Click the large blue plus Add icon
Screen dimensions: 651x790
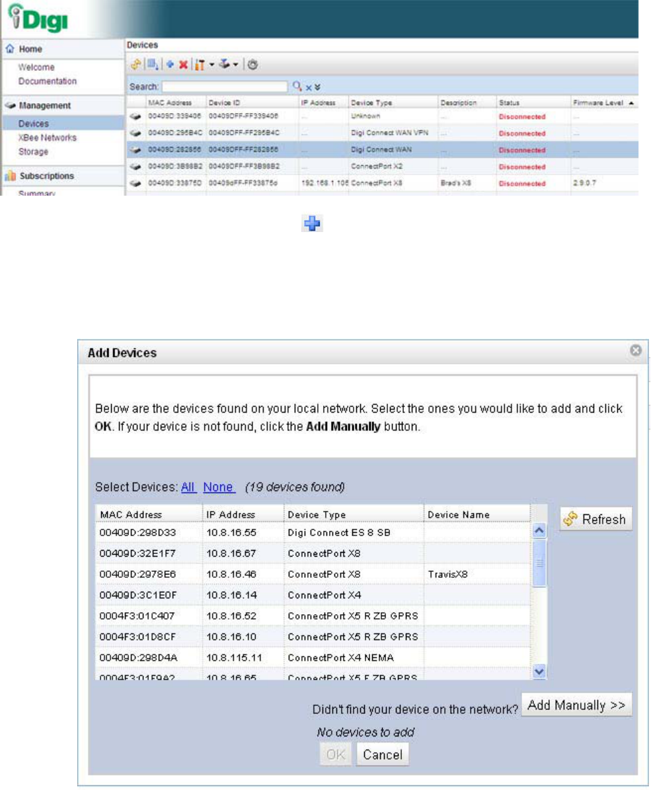click(x=312, y=223)
